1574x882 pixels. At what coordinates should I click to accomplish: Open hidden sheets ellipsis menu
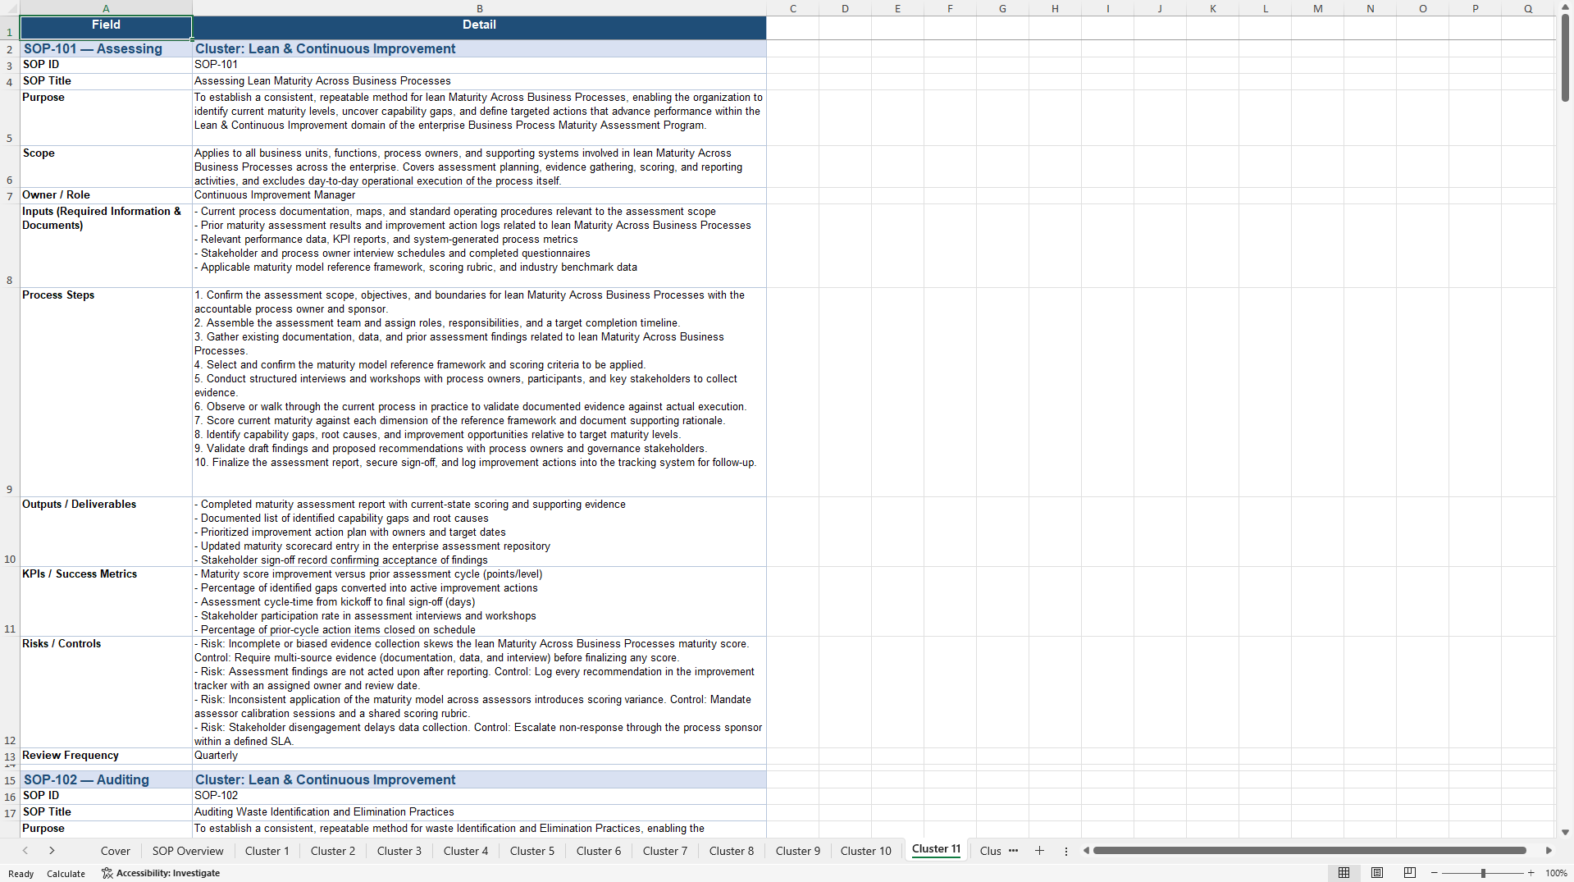point(1013,851)
